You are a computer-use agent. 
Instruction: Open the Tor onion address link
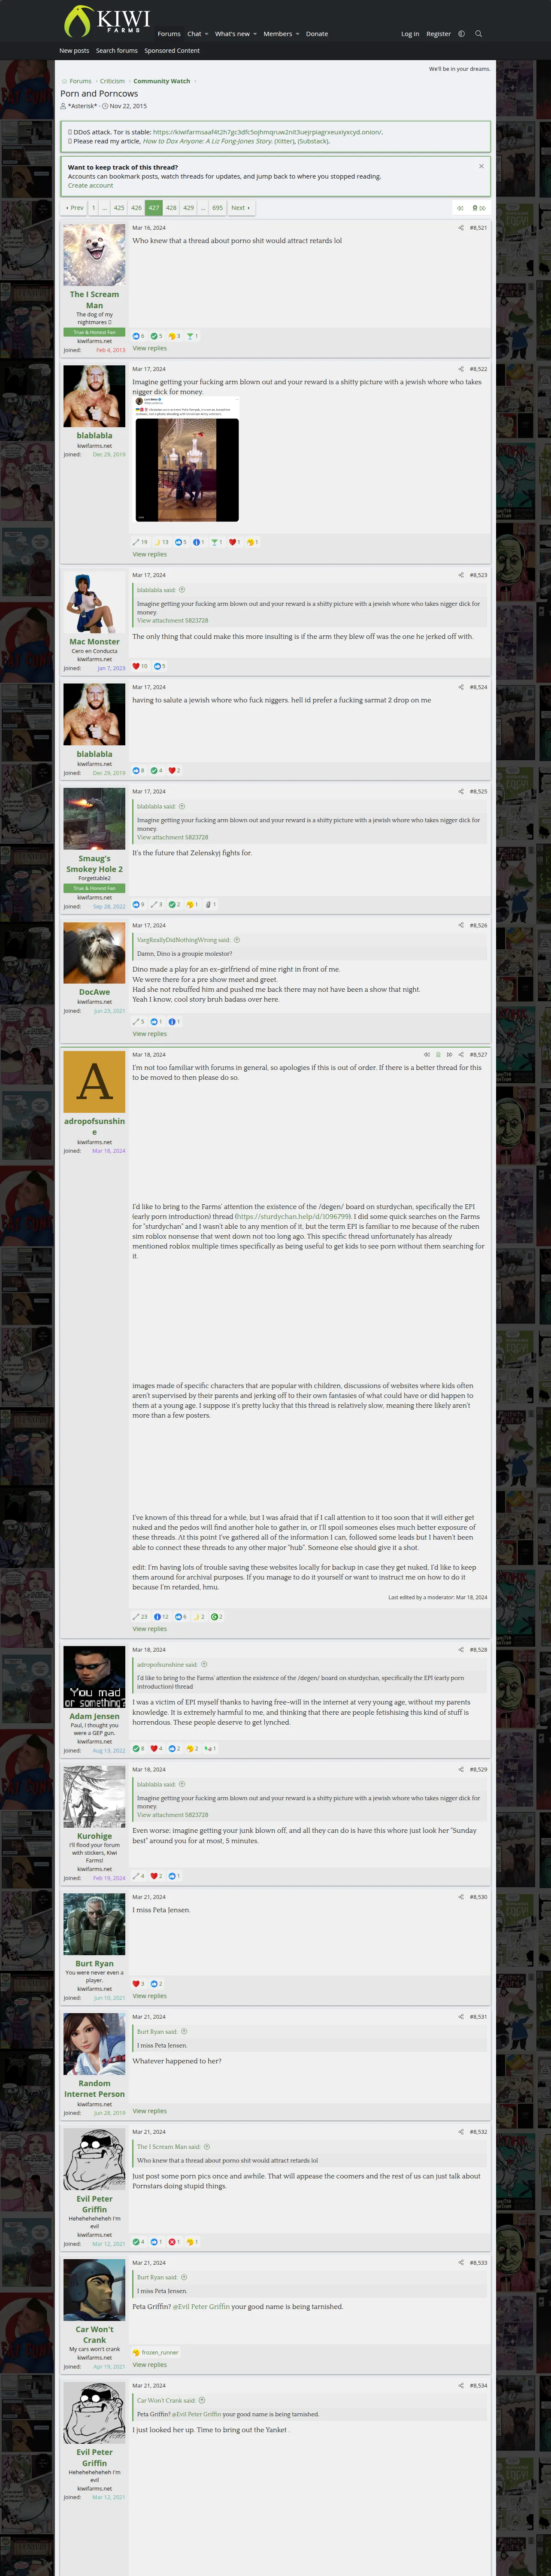(266, 132)
